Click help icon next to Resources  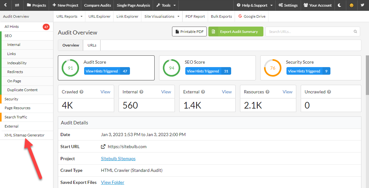(268, 92)
